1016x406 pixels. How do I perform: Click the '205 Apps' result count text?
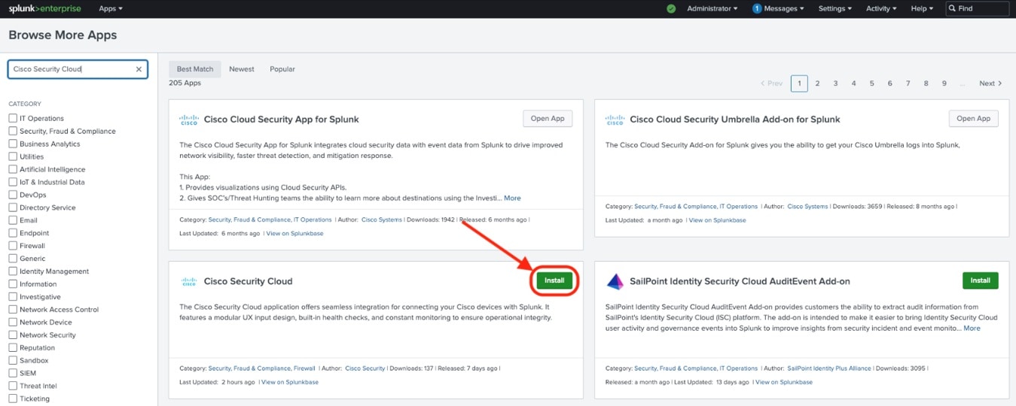[x=185, y=83]
